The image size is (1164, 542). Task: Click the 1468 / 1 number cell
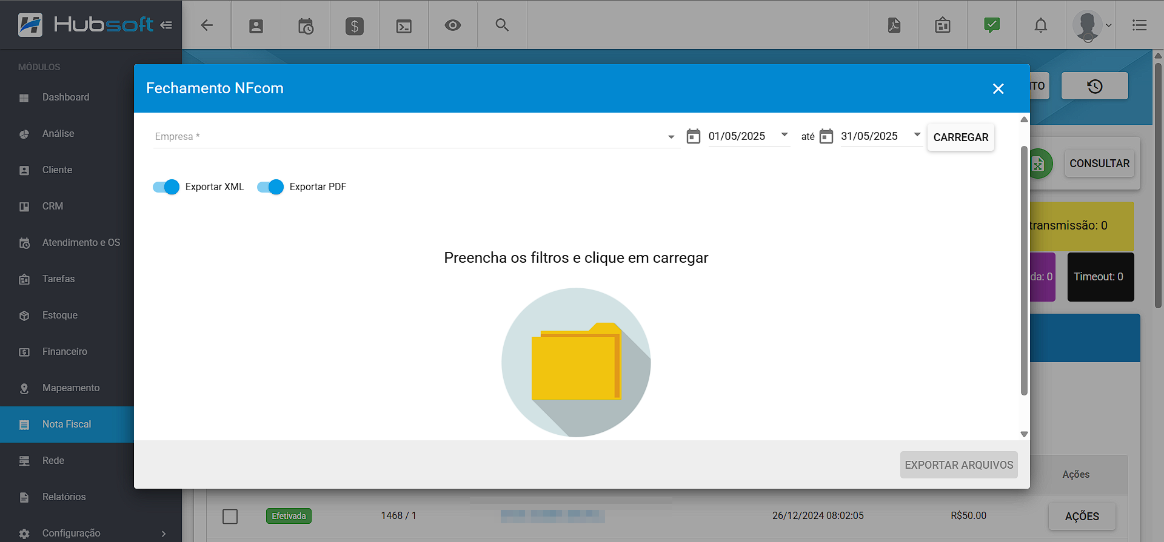(398, 516)
